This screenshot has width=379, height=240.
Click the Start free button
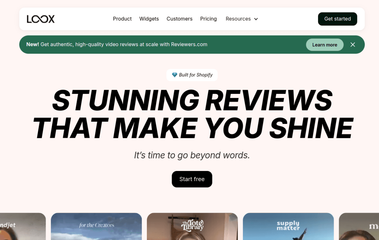[x=192, y=179]
